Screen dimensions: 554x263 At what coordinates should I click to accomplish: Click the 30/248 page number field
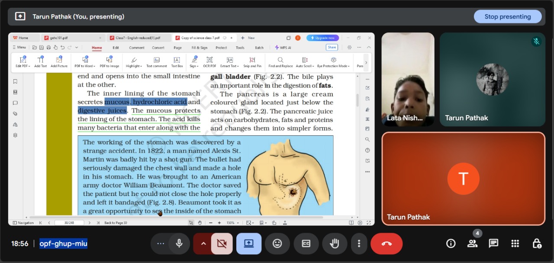69,223
